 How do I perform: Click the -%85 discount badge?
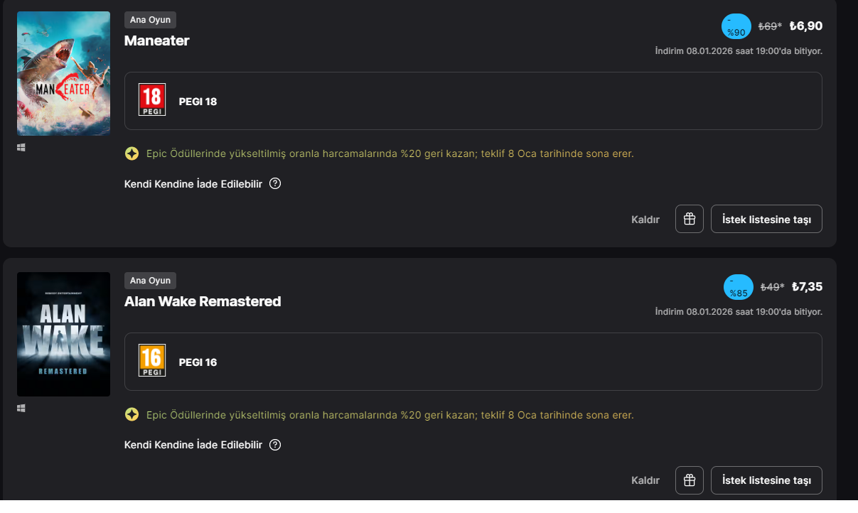[738, 287]
